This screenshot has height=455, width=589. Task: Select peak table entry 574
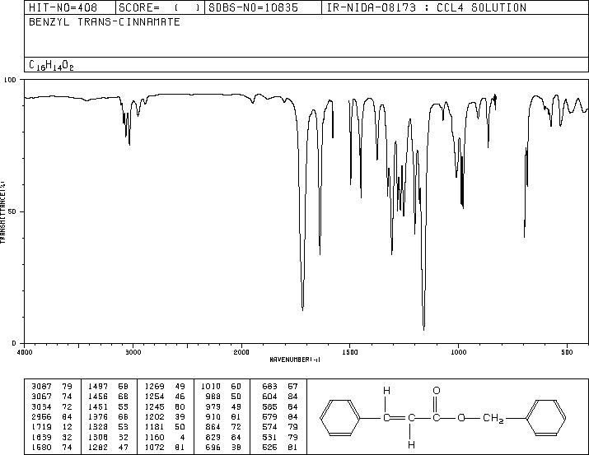[269, 427]
